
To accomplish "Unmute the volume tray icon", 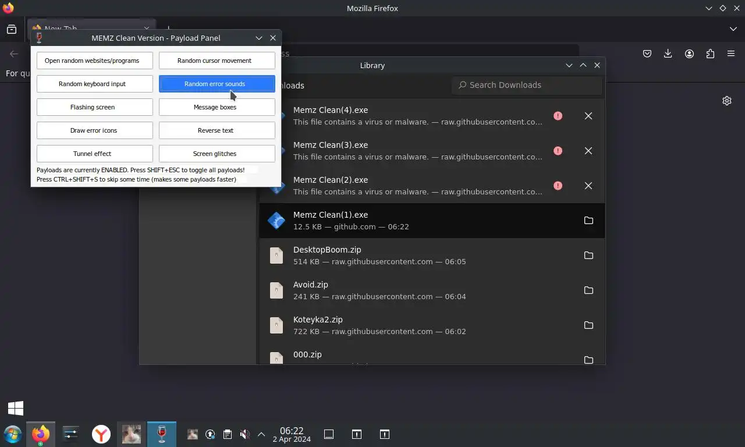I will tap(245, 434).
